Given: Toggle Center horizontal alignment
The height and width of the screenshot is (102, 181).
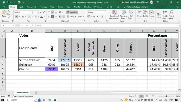Looking at the screenshot, I should (52, 17).
